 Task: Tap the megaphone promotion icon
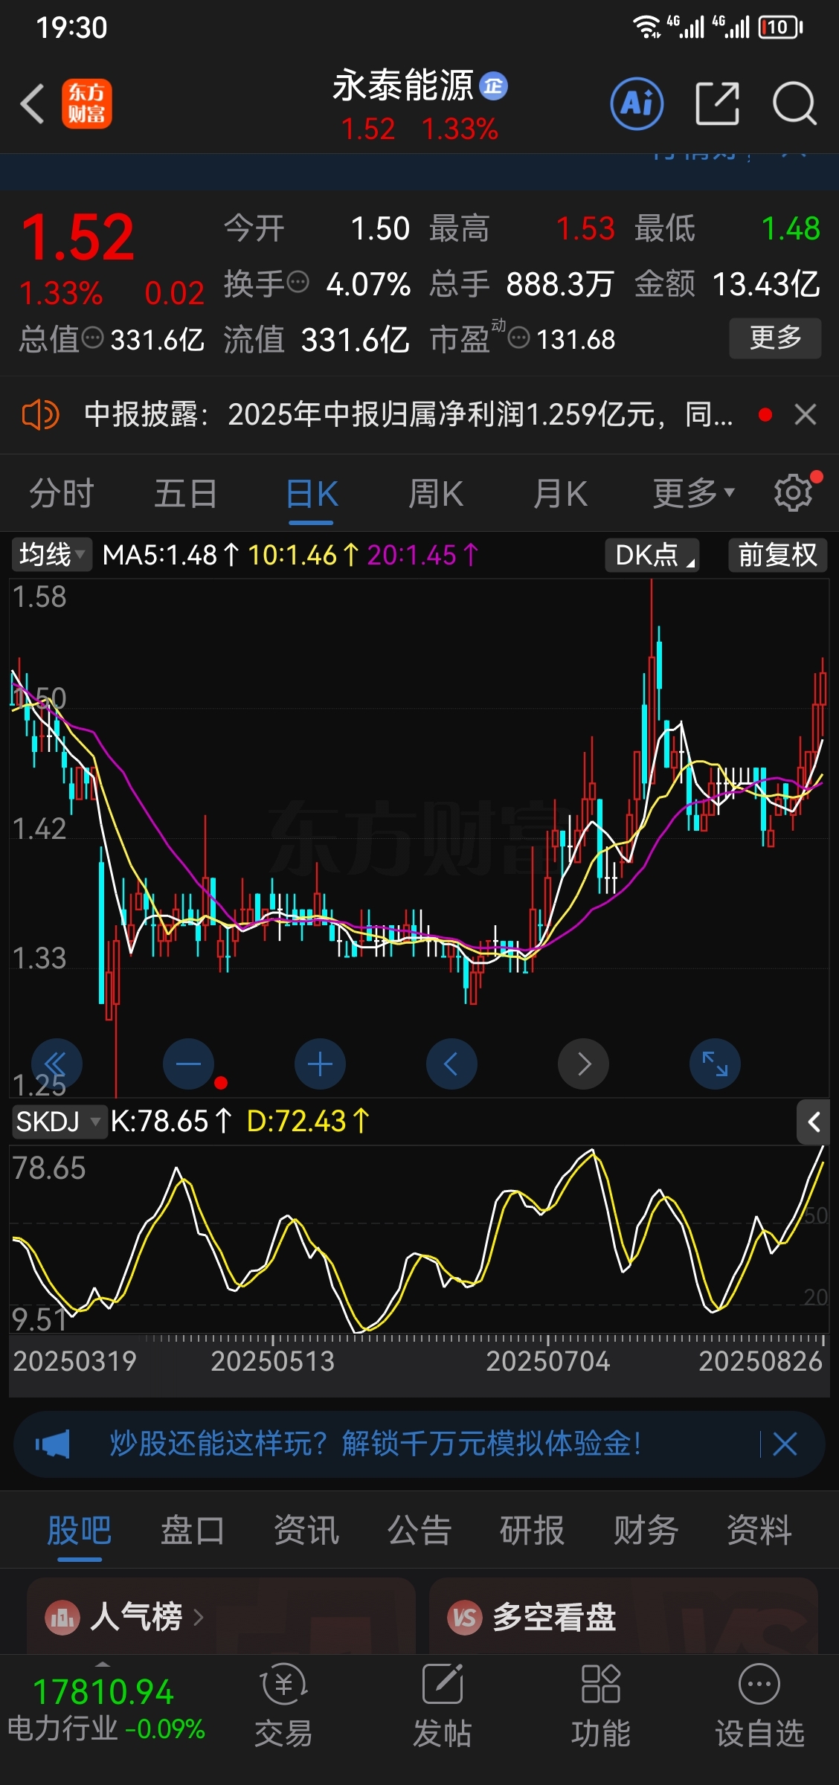53,1444
